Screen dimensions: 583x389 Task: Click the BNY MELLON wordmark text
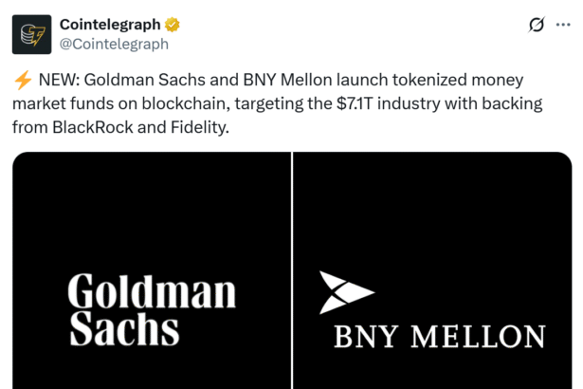click(439, 337)
